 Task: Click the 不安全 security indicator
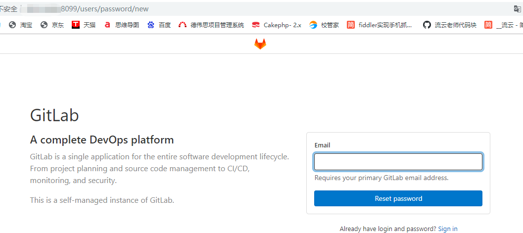coord(8,9)
